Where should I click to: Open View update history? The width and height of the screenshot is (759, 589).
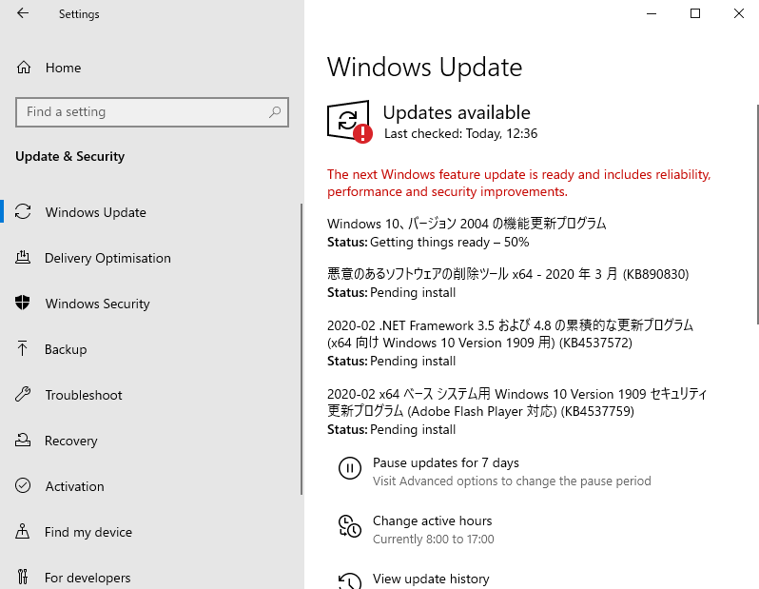click(431, 579)
